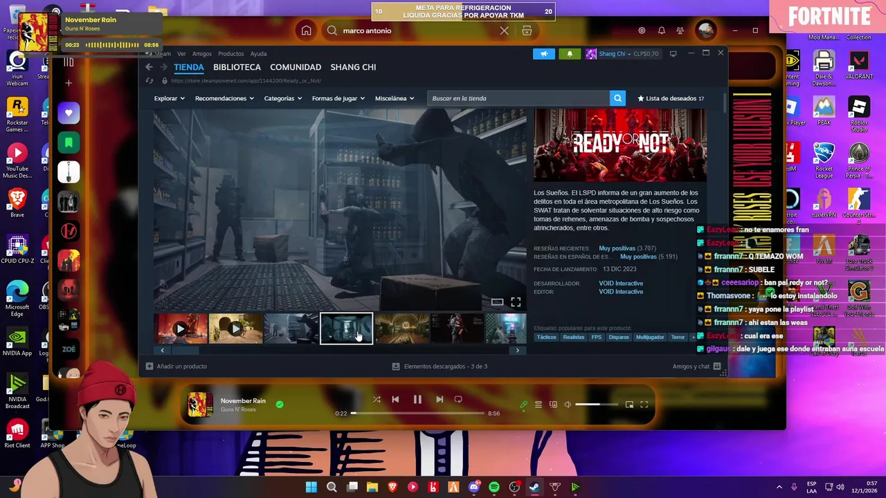Open Spotify mini player

pos(629,405)
